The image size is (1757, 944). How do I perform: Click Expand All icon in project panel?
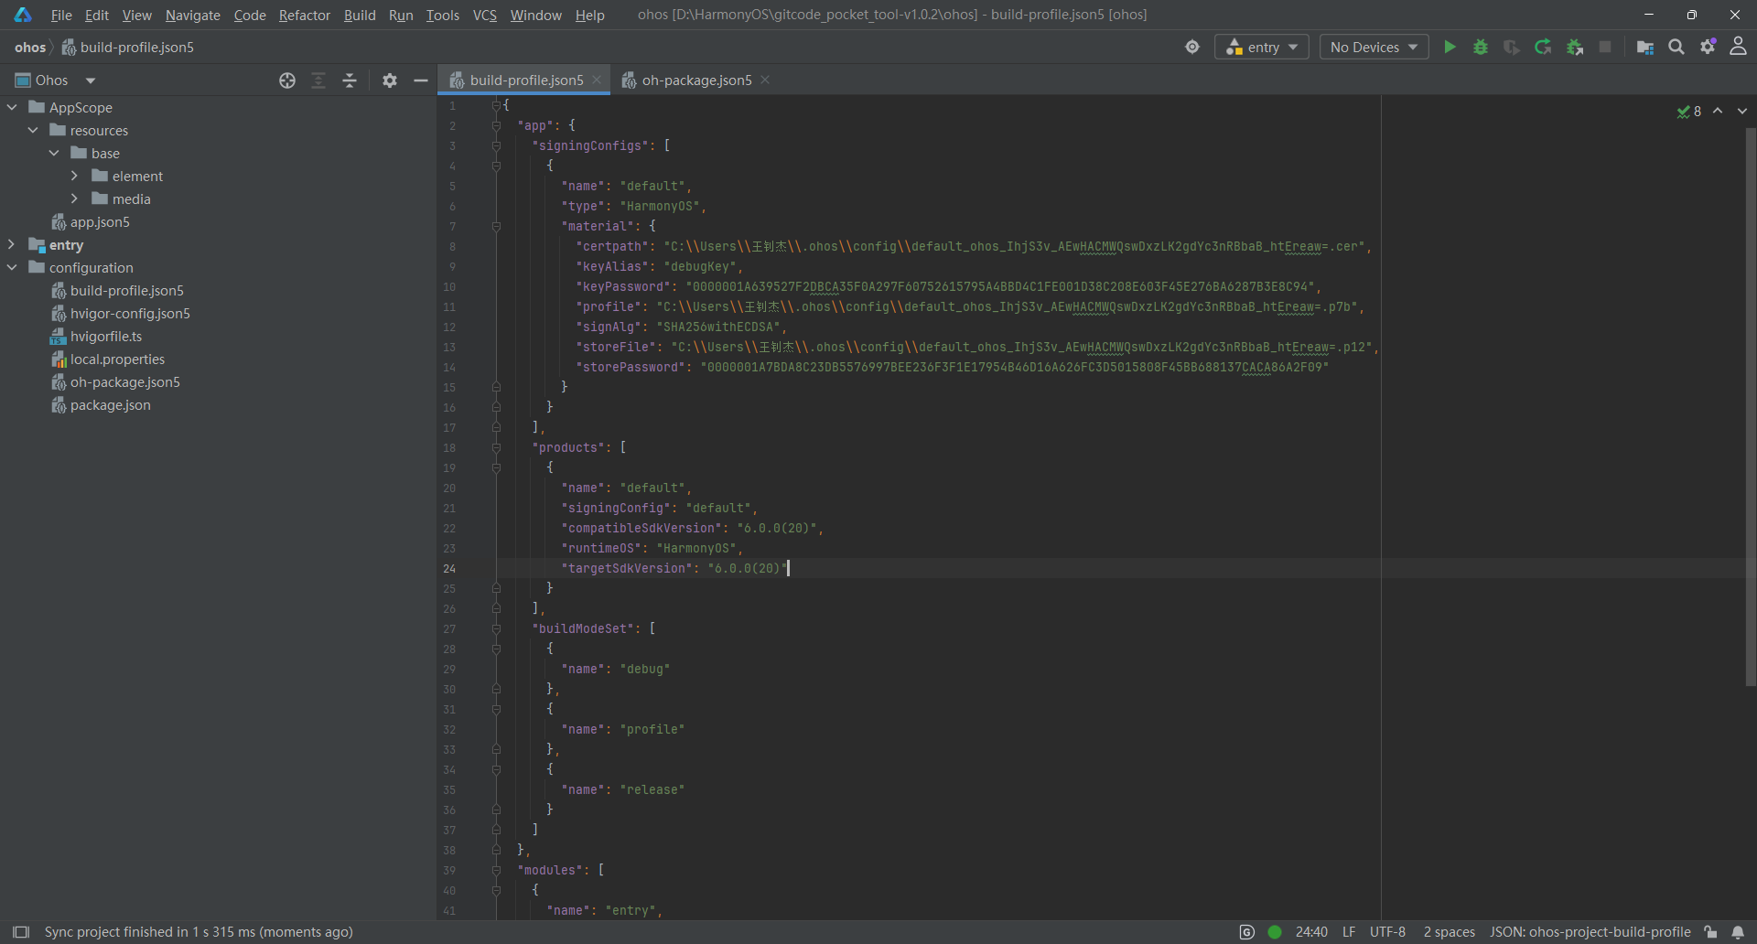pos(318,80)
